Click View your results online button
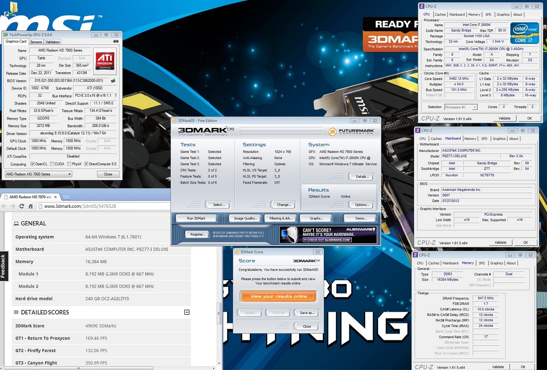 pyautogui.click(x=278, y=296)
